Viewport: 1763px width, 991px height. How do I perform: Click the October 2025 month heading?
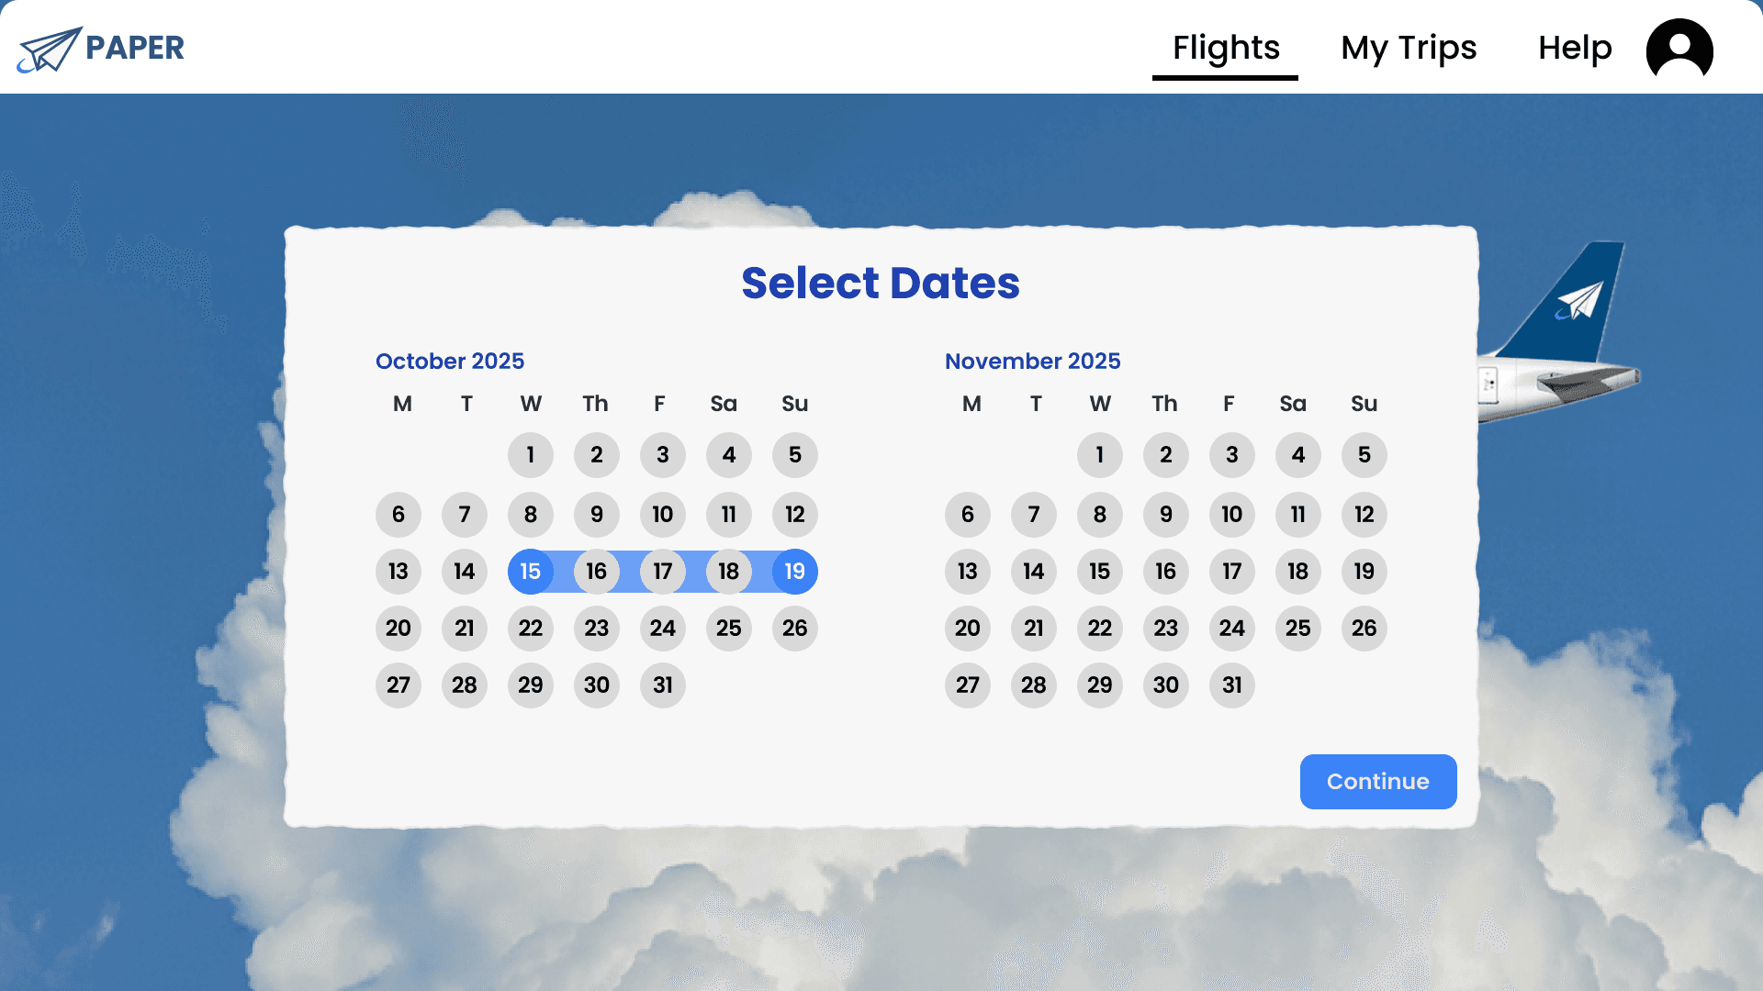pyautogui.click(x=450, y=362)
